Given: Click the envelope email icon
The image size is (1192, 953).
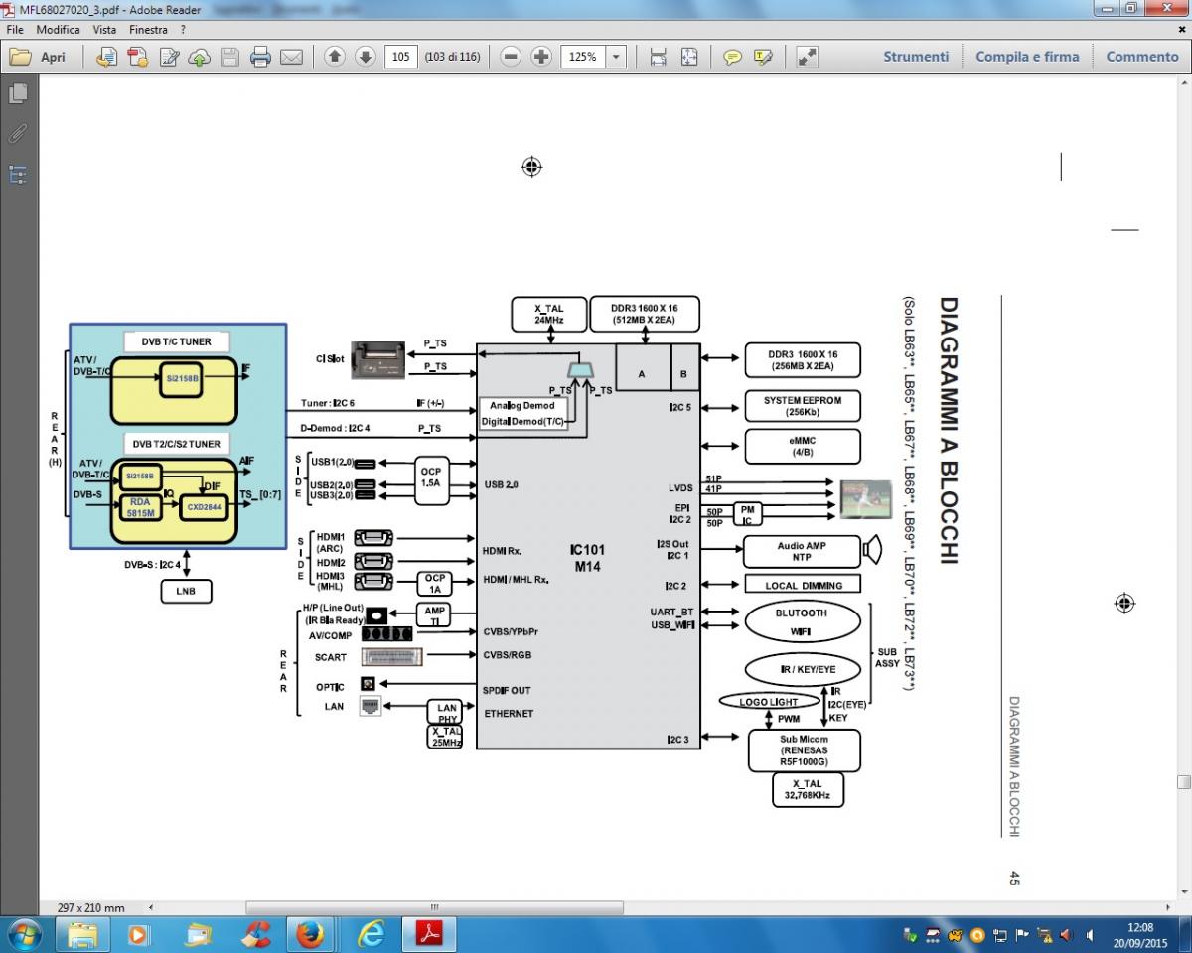Looking at the screenshot, I should coord(291,57).
